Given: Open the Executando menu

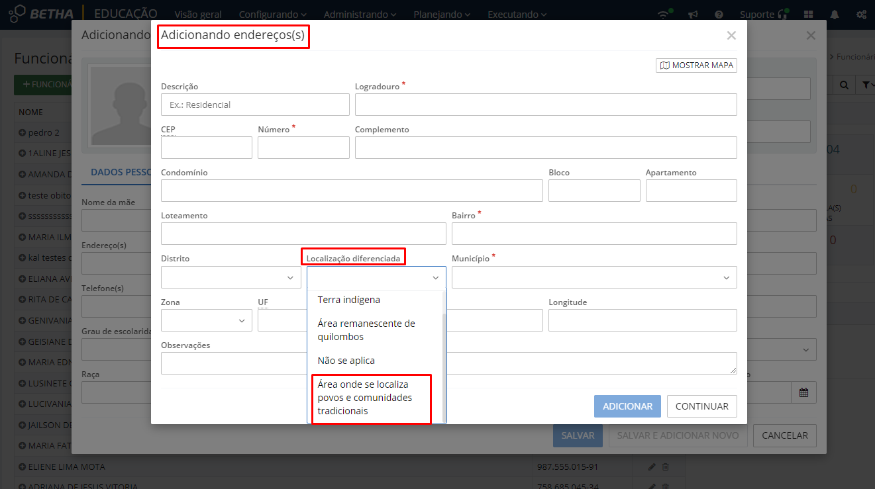Looking at the screenshot, I should [517, 15].
